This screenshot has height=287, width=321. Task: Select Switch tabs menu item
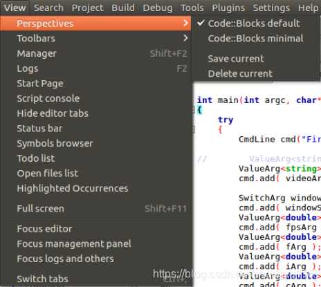pyautogui.click(x=95, y=279)
